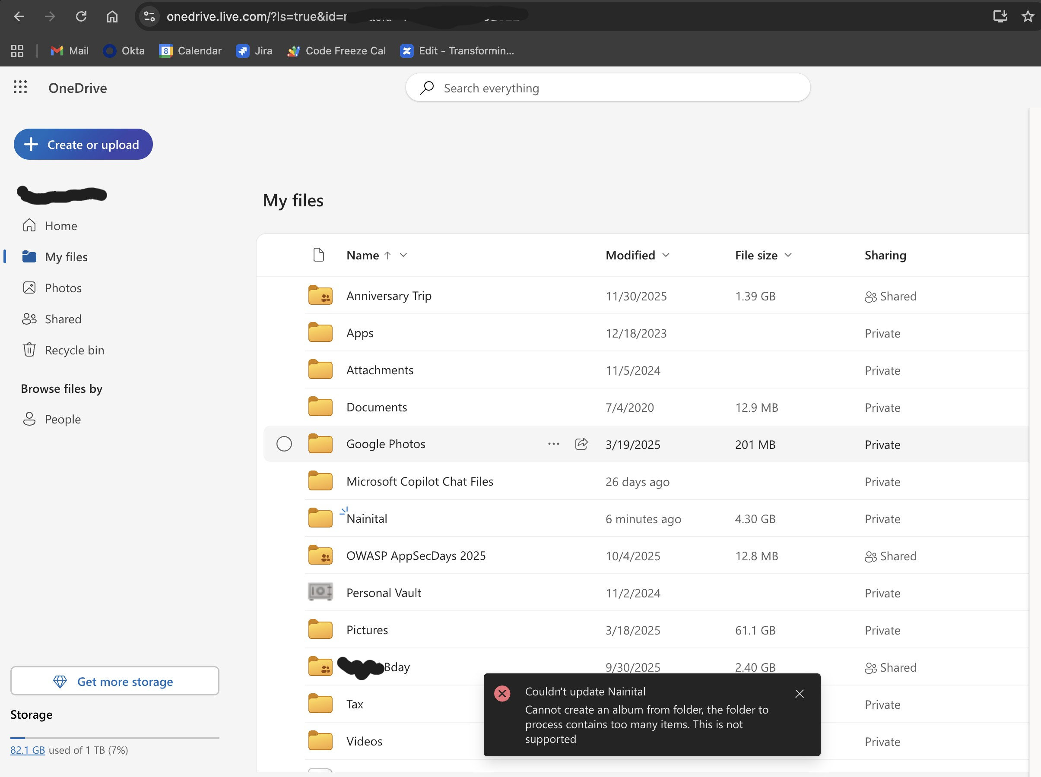Screen dimensions: 1041x777
Task: Open the Personal Vault safe icon
Action: pos(321,593)
